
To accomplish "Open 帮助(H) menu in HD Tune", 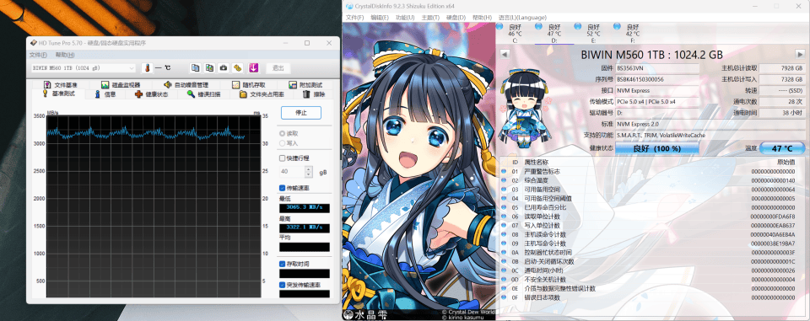I will click(65, 55).
